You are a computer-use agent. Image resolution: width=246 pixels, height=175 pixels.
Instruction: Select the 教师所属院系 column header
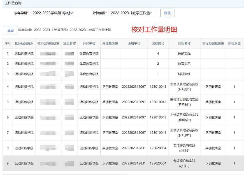(x=24, y=43)
